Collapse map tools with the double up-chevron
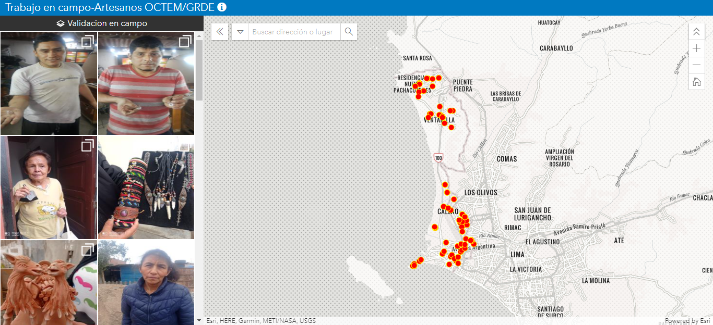Screen dimensions: 713x325 (696, 32)
